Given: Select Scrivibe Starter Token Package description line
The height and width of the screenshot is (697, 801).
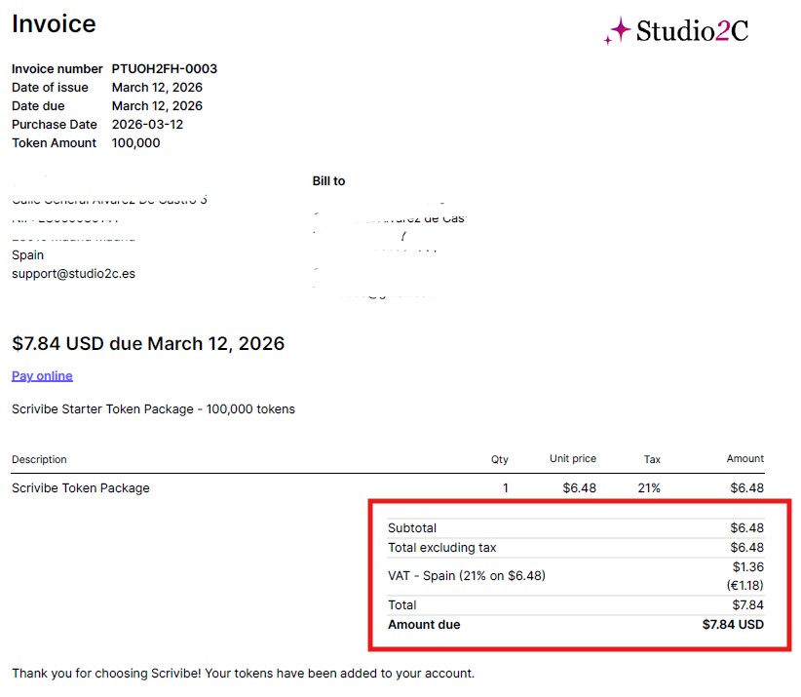Looking at the screenshot, I should click(x=153, y=409).
